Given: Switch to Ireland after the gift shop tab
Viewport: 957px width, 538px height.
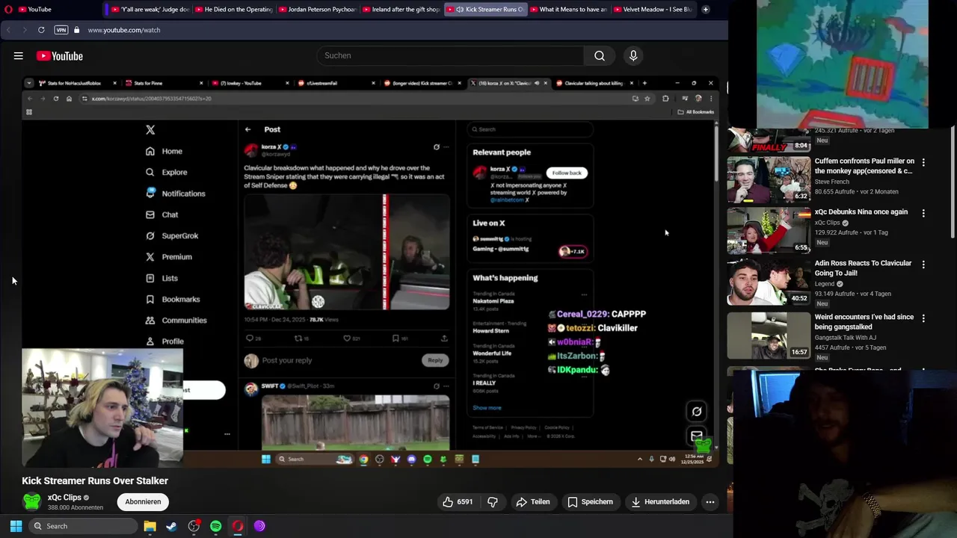Looking at the screenshot, I should coord(400,10).
